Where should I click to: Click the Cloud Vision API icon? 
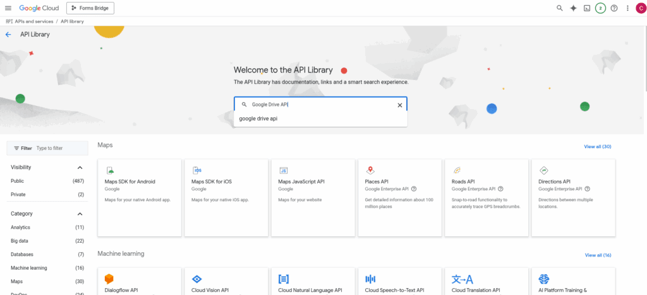[x=197, y=279]
